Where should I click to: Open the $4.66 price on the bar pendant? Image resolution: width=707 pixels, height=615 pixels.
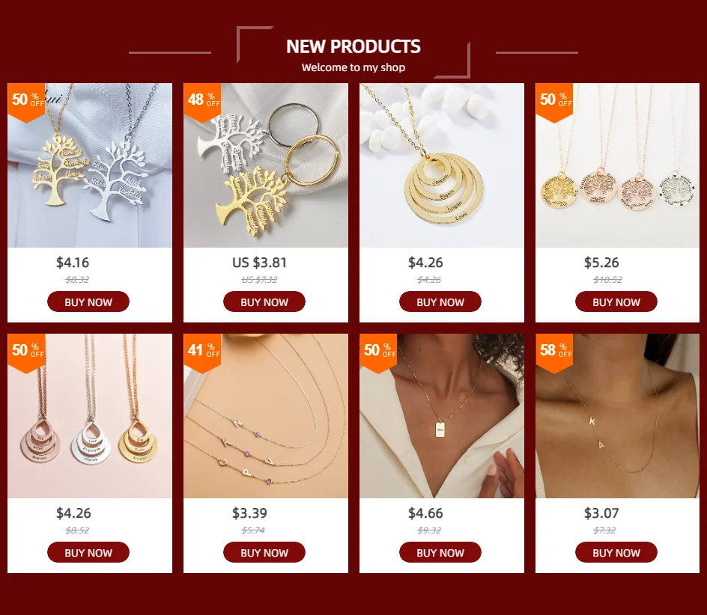425,513
